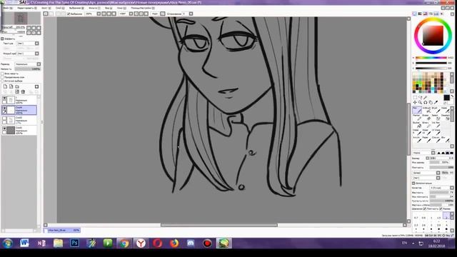This screenshot has width=457, height=257.
Task: Open Photoshop from the taskbar
Action: pyautogui.click(x=74, y=243)
